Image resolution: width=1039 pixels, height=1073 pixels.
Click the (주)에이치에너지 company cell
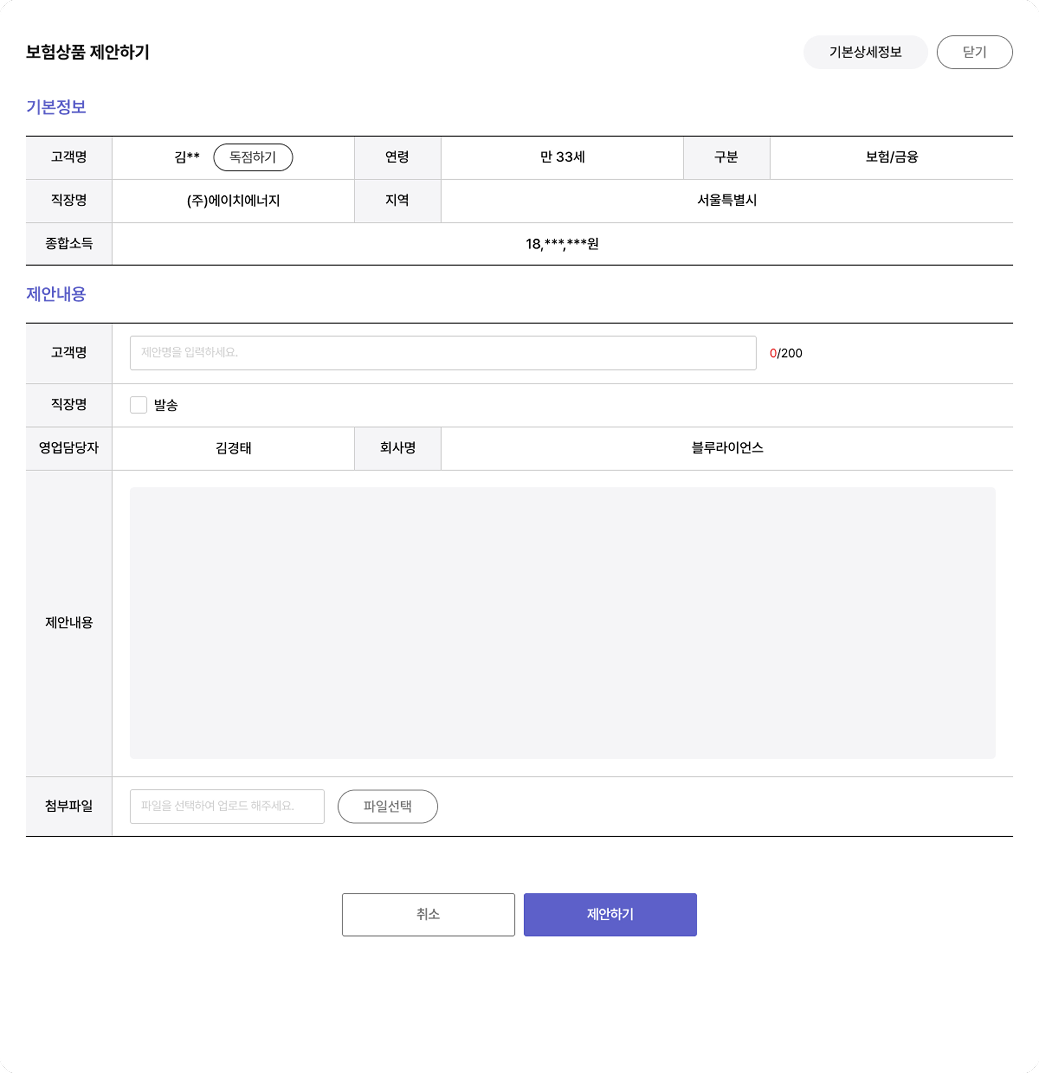pos(233,200)
